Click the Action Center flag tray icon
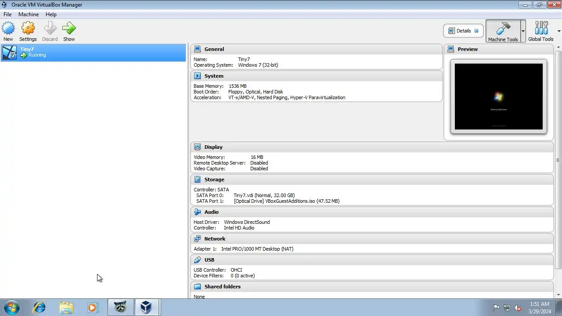This screenshot has width=562, height=316. (x=496, y=308)
